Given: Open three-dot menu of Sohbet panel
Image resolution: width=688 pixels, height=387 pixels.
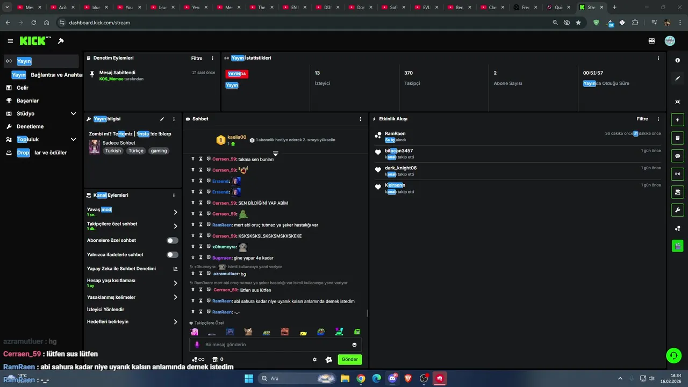Looking at the screenshot, I should point(360,119).
